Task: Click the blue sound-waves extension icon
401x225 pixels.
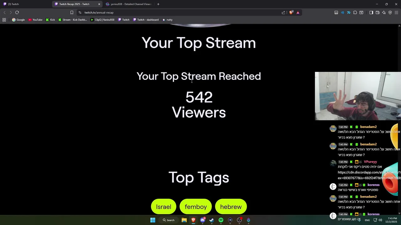Action: click(342, 12)
